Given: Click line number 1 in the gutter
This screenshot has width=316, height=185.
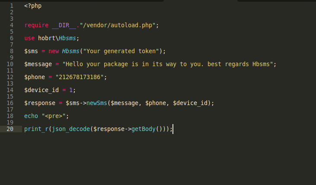Looking at the screenshot, I should point(12,6).
